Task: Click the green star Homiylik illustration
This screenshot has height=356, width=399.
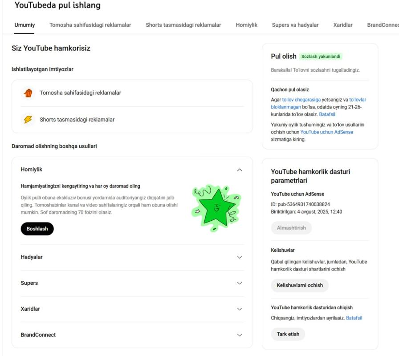Action: click(216, 208)
